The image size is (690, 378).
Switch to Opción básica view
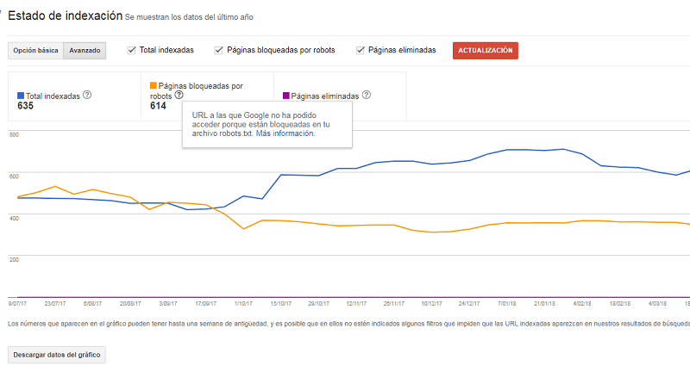point(36,51)
